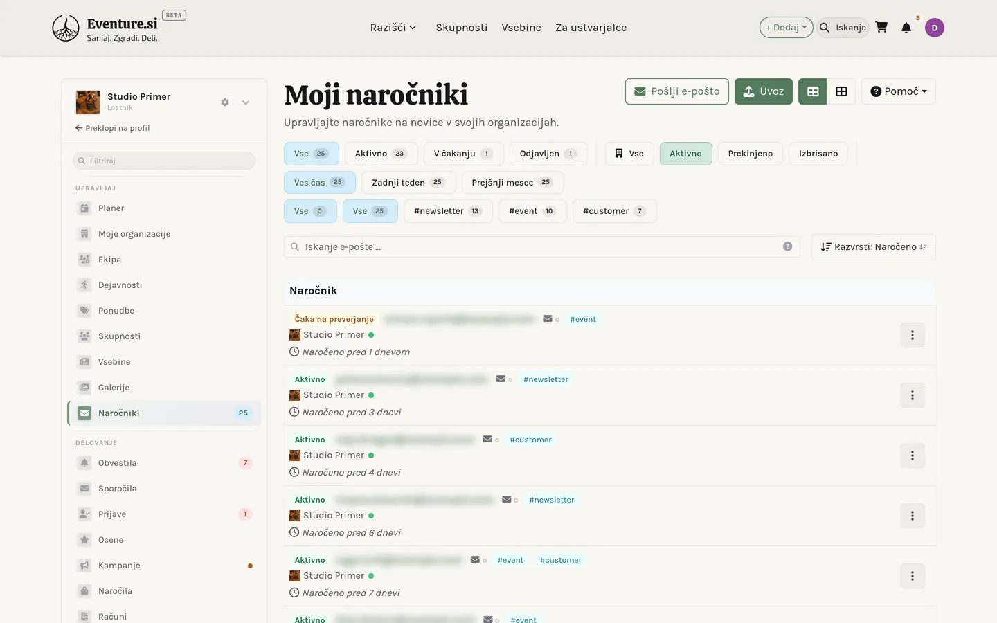
Task: Expand the Razišči menu
Action: pos(393,28)
